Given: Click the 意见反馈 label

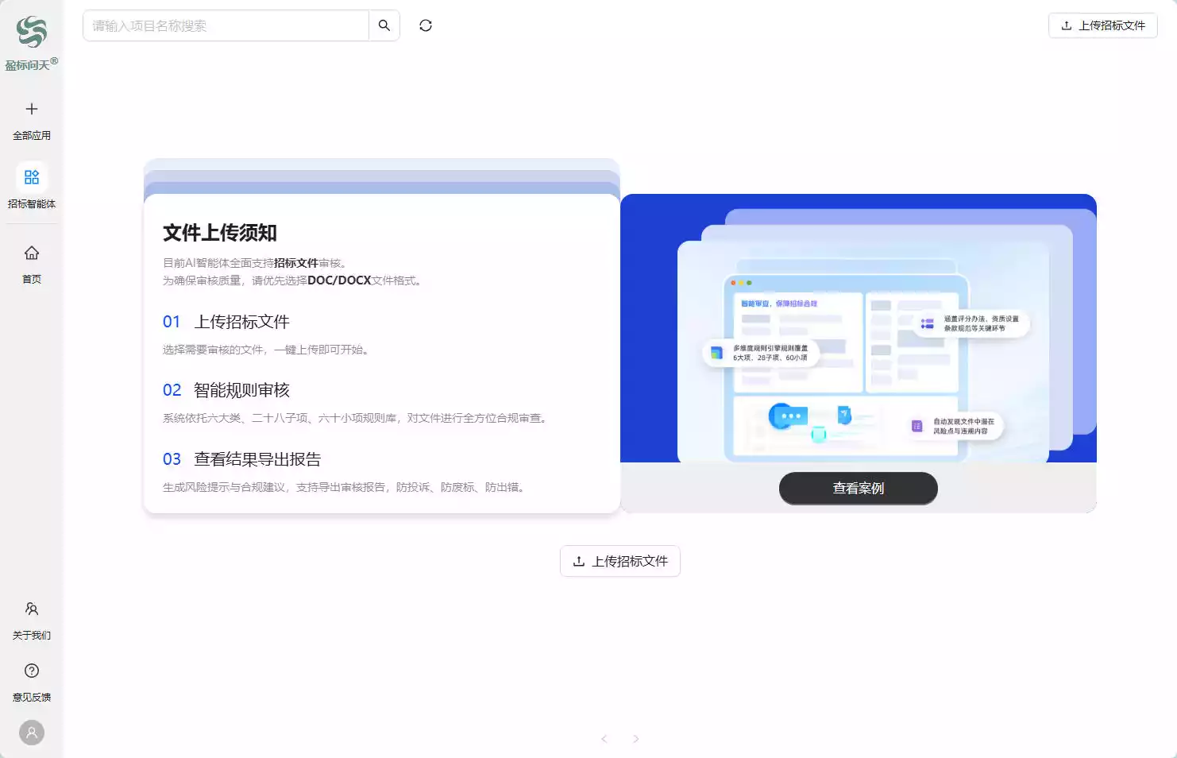Looking at the screenshot, I should click(x=32, y=698).
